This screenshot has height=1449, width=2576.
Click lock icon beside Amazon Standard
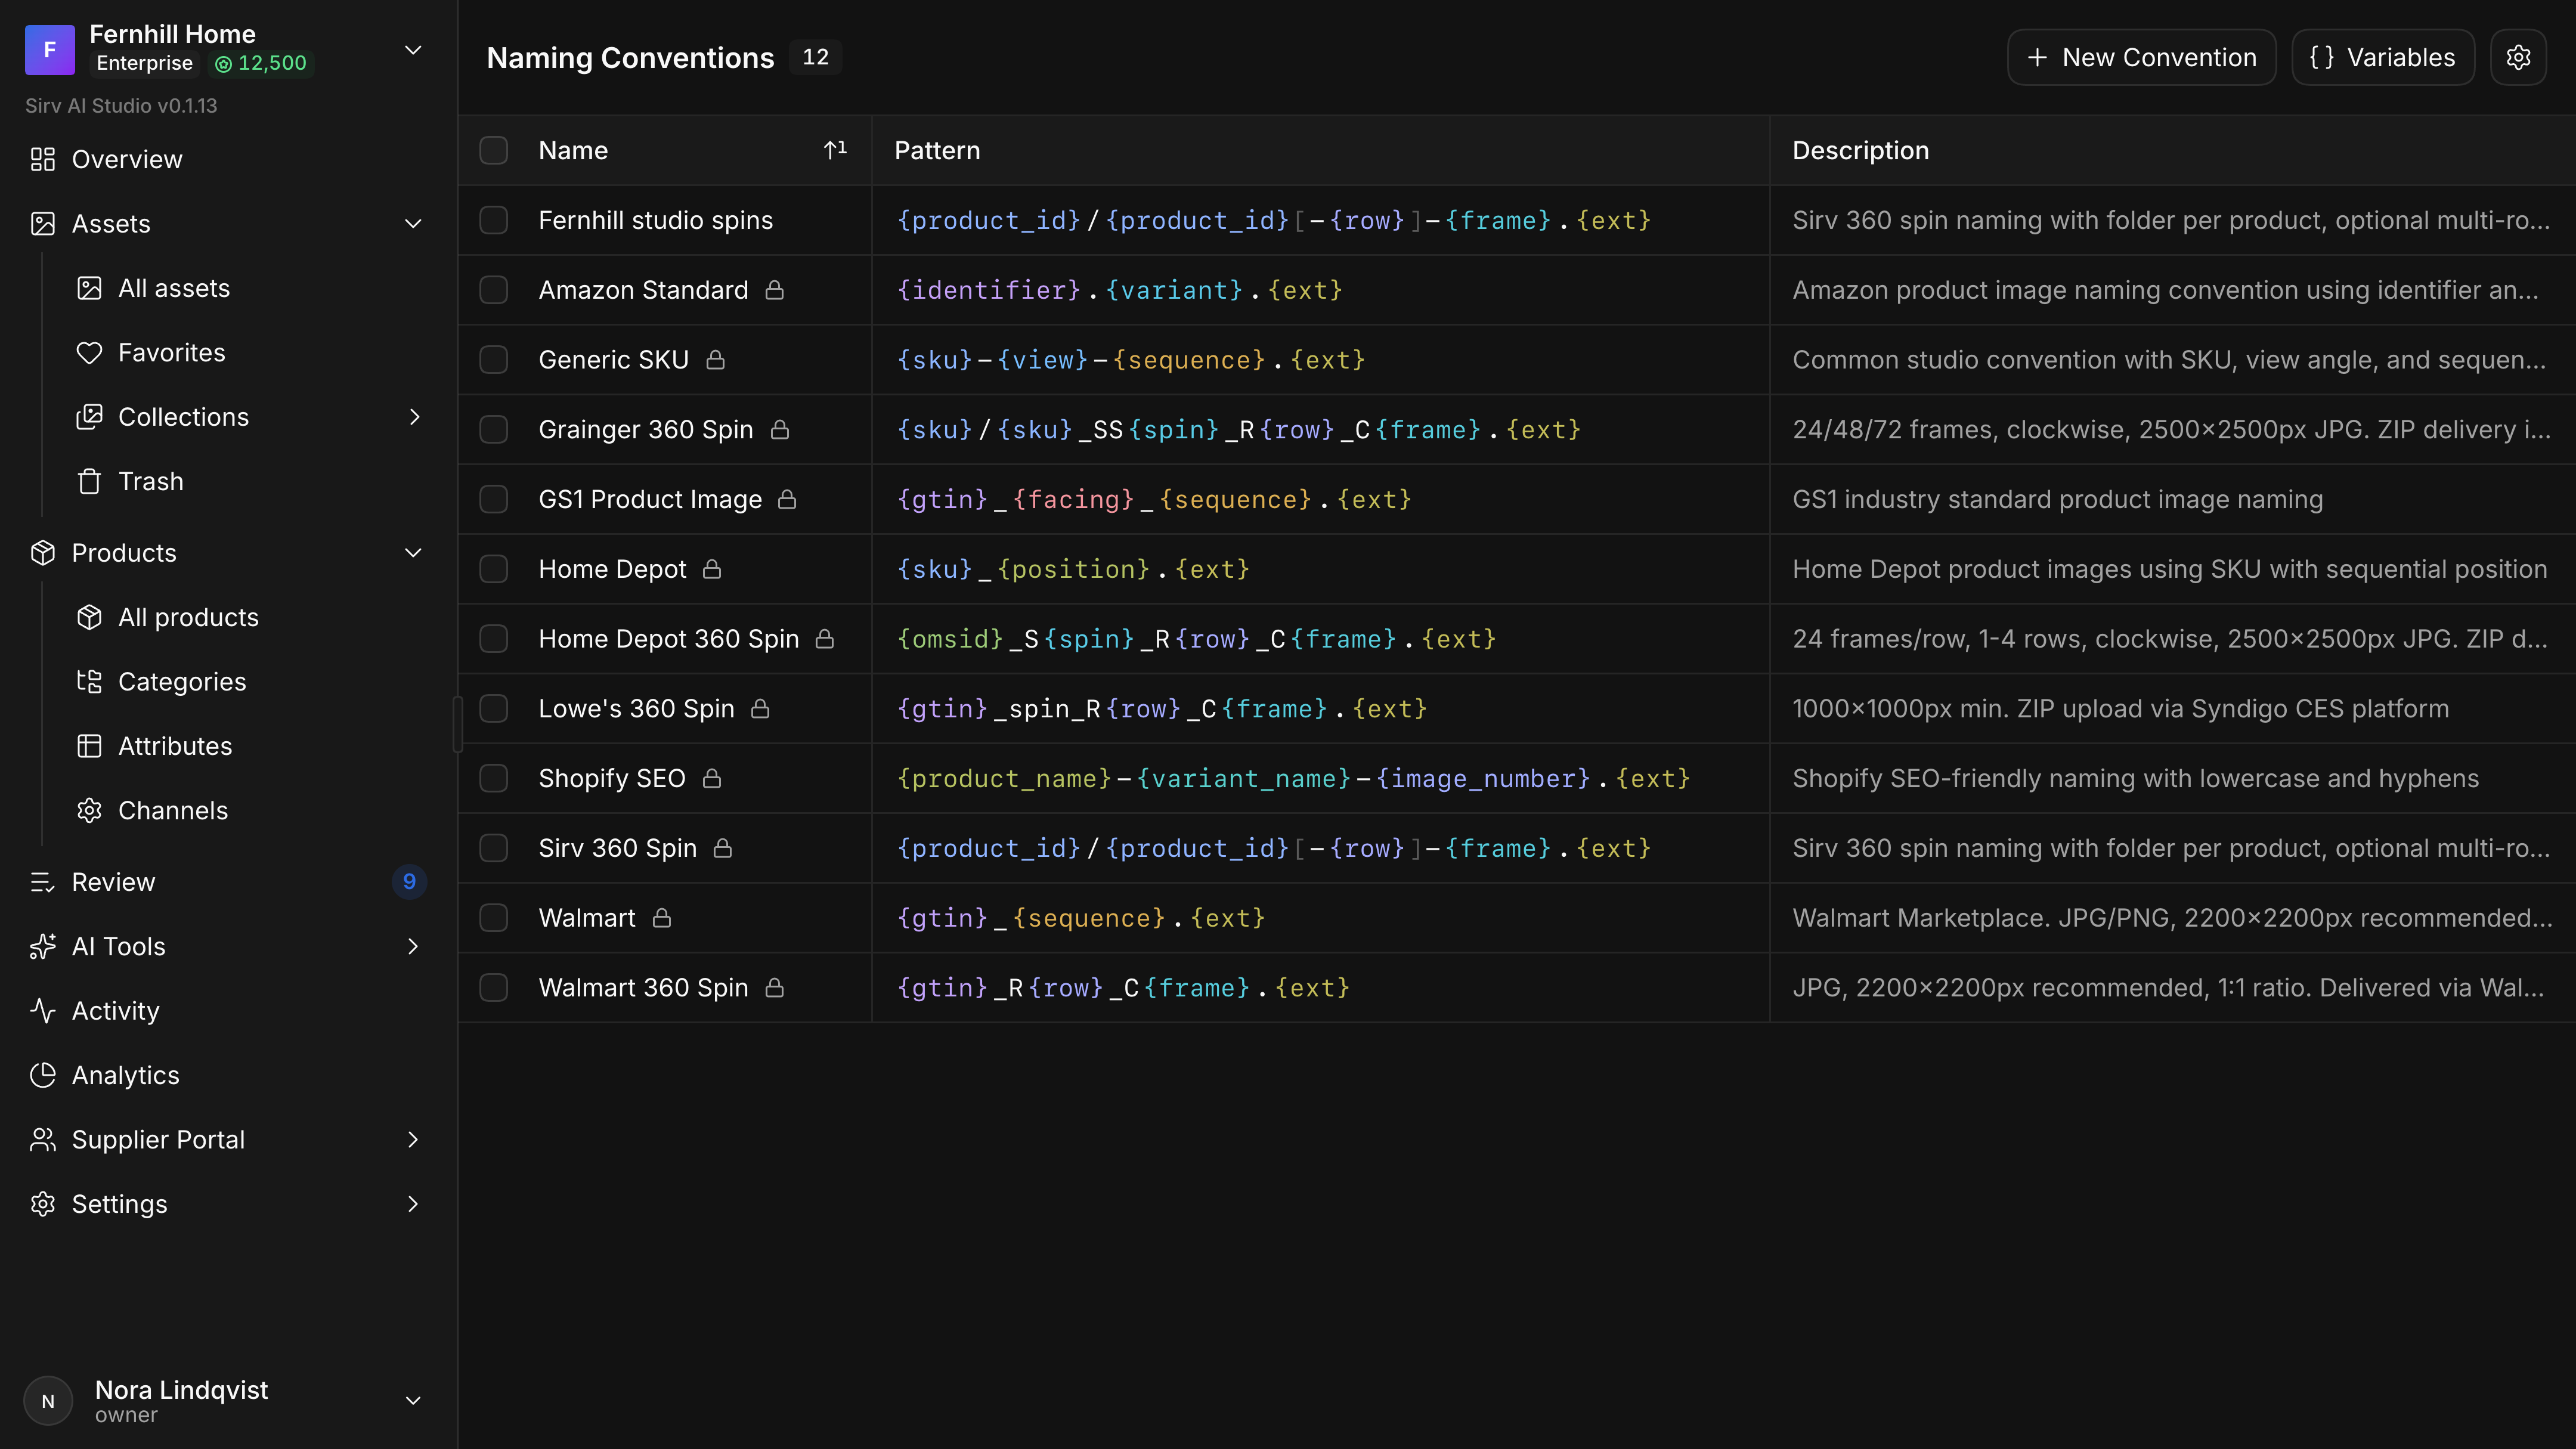(x=774, y=290)
